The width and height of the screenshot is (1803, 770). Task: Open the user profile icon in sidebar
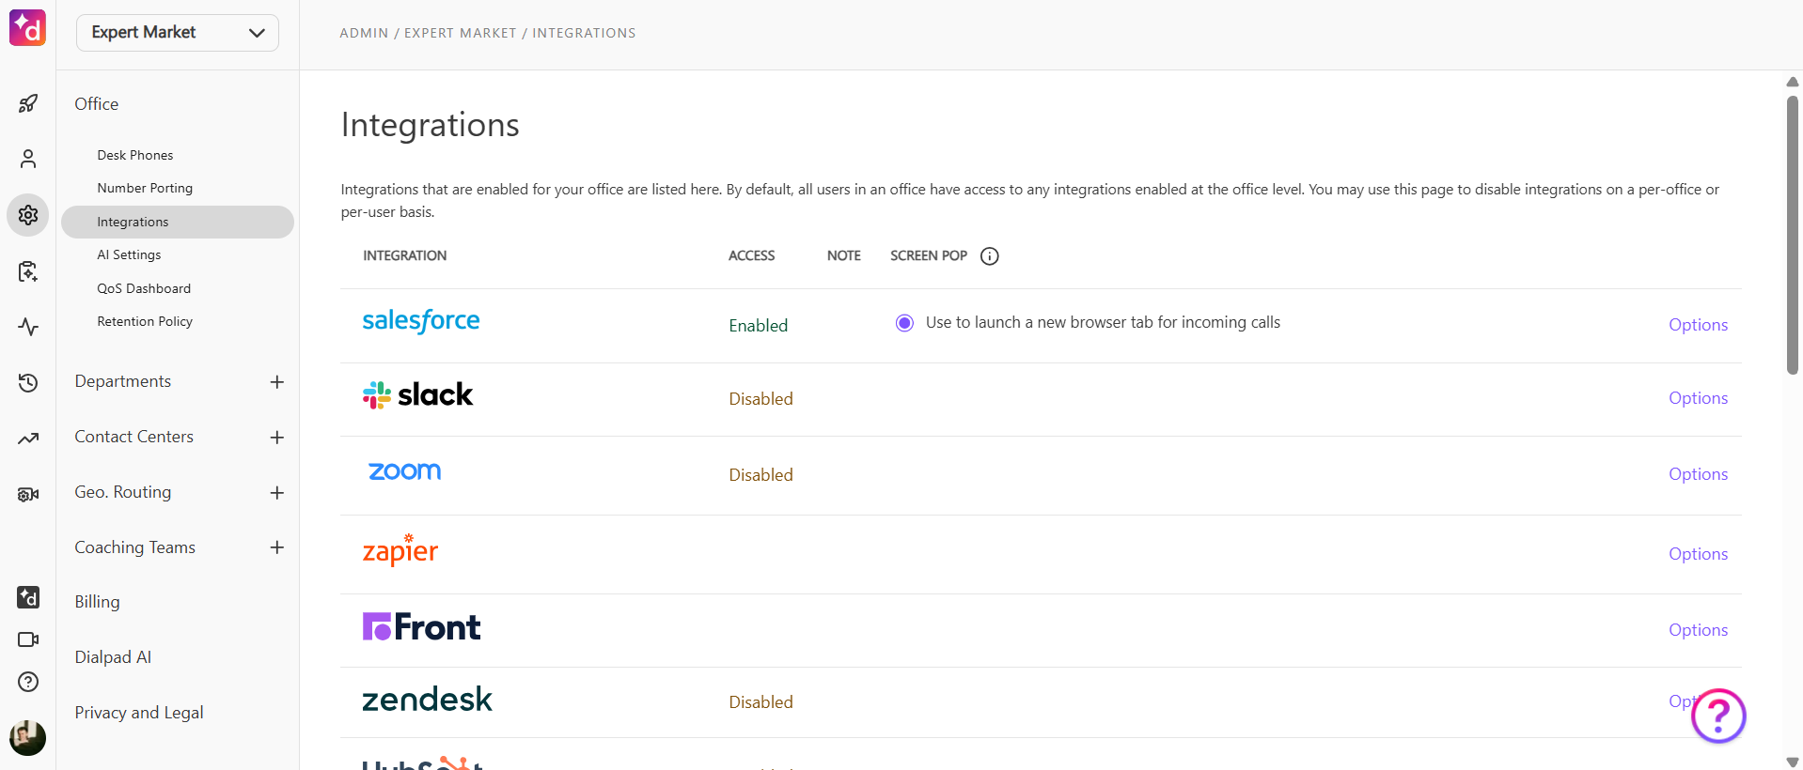(x=28, y=159)
